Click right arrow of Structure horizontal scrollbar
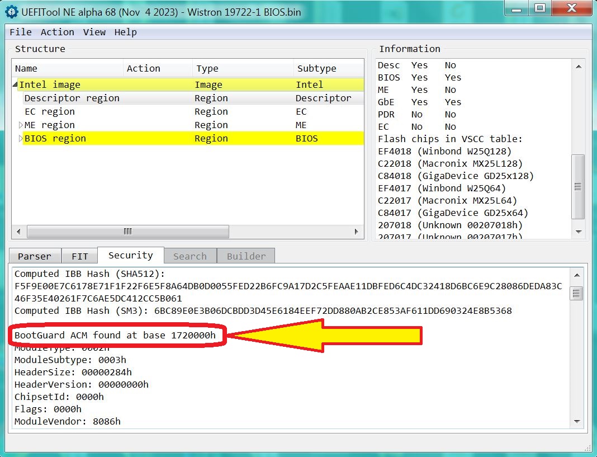 click(x=357, y=232)
